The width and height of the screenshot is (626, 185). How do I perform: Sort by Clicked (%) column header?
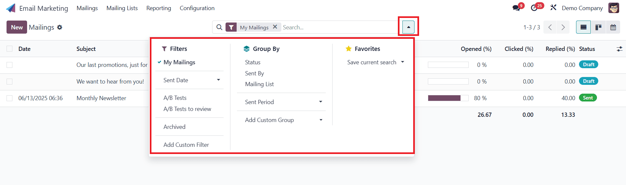click(x=519, y=49)
